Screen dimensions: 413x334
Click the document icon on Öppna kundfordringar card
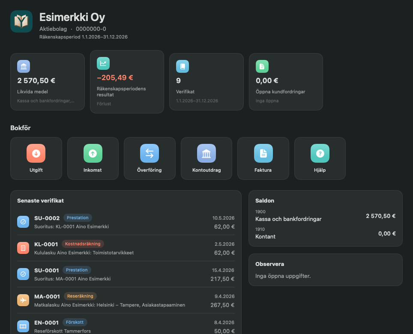click(x=262, y=66)
